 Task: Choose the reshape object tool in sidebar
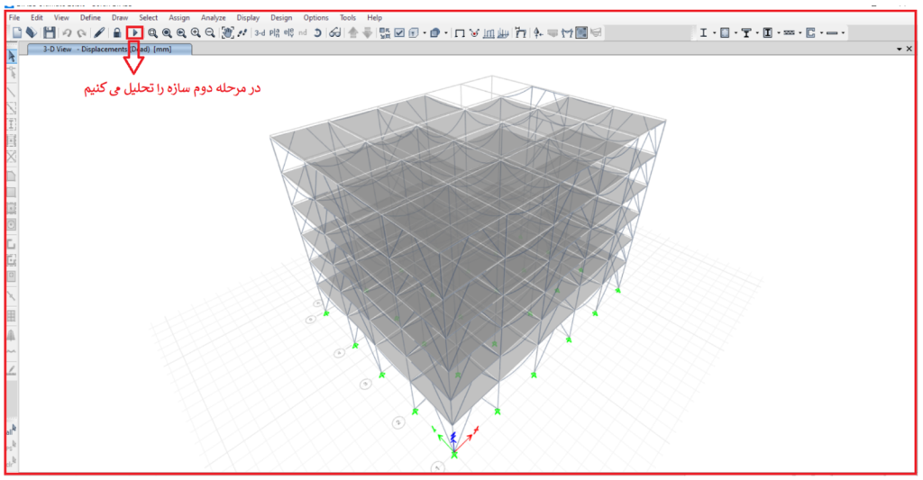click(x=11, y=73)
